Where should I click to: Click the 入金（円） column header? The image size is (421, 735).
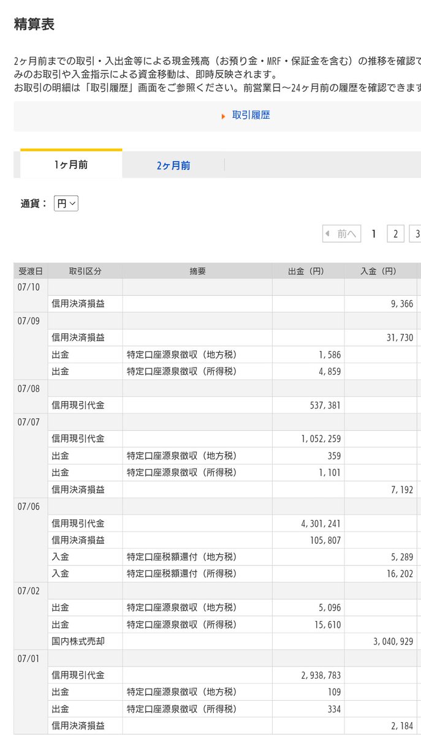coord(380,271)
